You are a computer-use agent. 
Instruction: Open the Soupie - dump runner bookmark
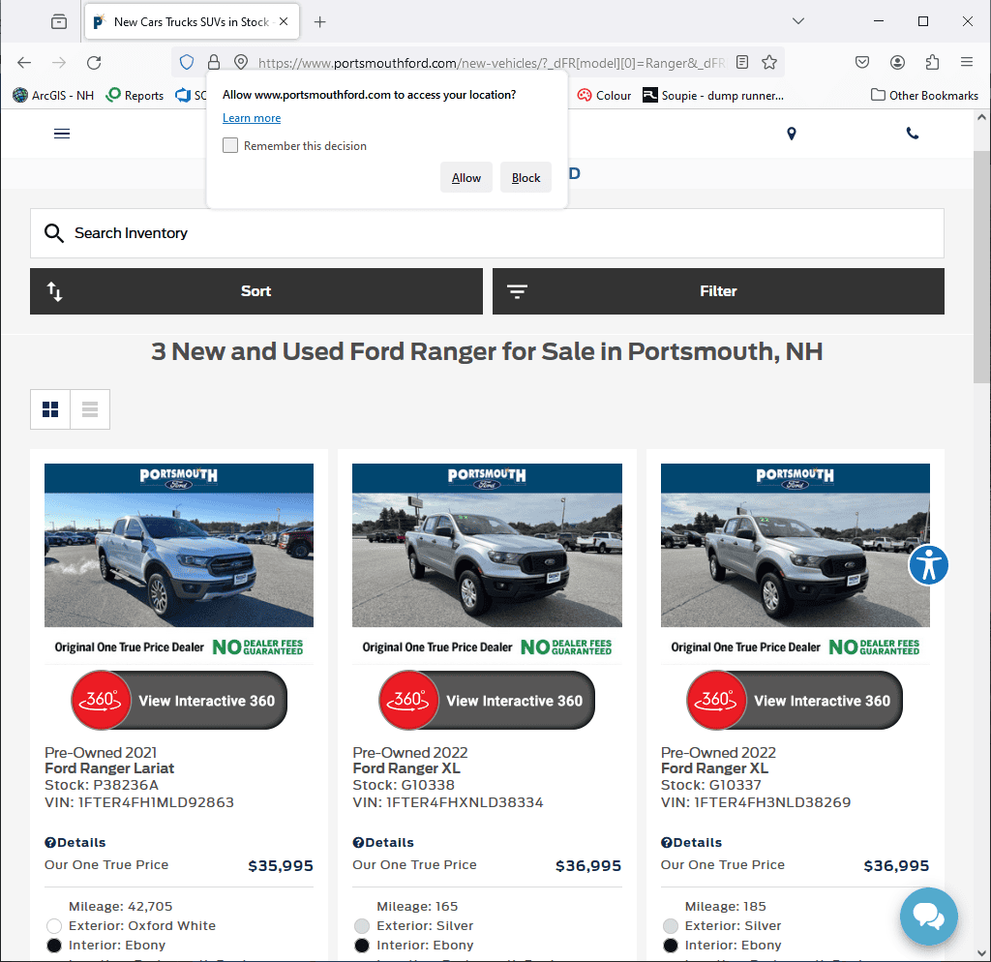713,96
